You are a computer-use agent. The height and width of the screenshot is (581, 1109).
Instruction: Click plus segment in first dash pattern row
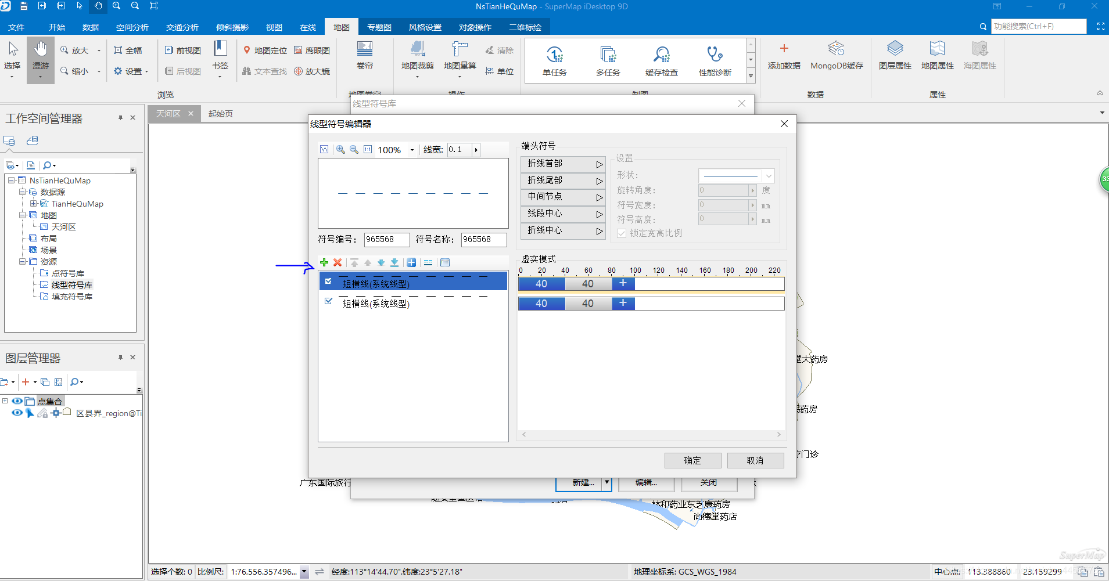pyautogui.click(x=623, y=284)
